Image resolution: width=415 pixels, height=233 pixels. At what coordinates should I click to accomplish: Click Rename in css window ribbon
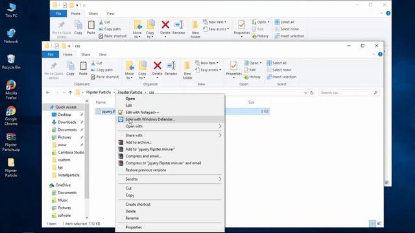coord(171,68)
